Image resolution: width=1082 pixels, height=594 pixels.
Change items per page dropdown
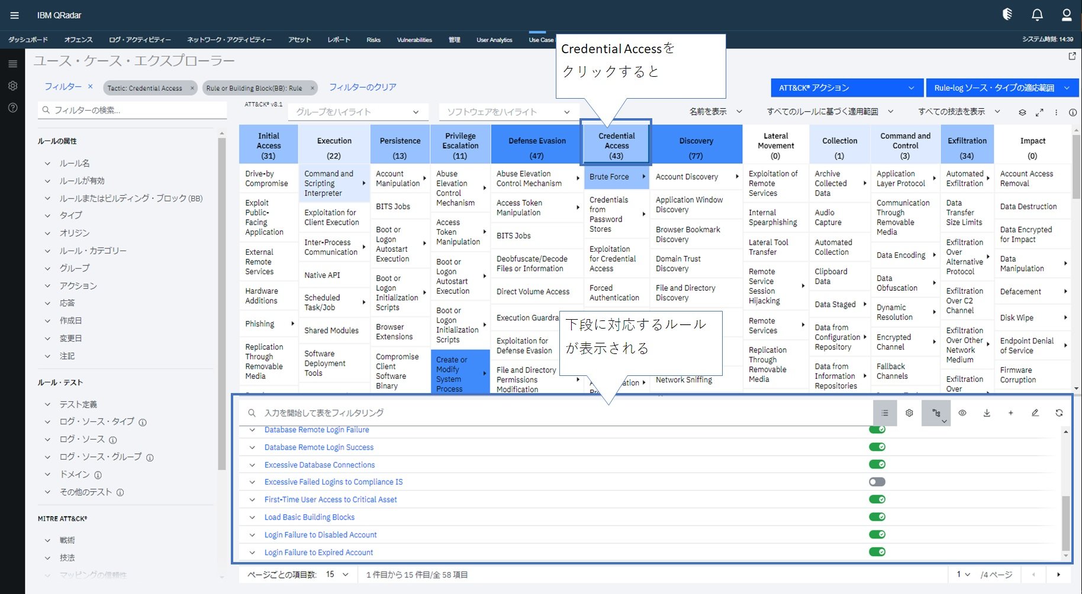pyautogui.click(x=337, y=574)
